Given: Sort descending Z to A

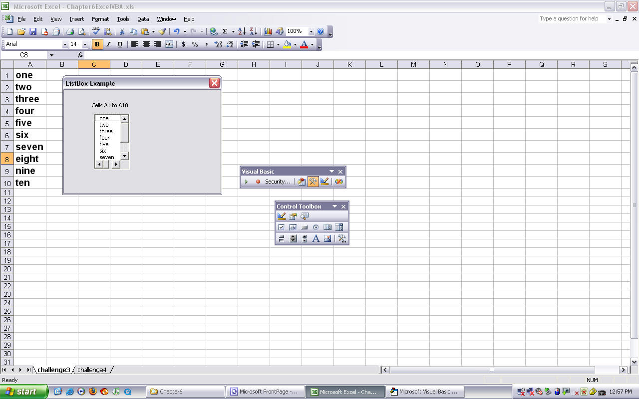Looking at the screenshot, I should pyautogui.click(x=254, y=31).
